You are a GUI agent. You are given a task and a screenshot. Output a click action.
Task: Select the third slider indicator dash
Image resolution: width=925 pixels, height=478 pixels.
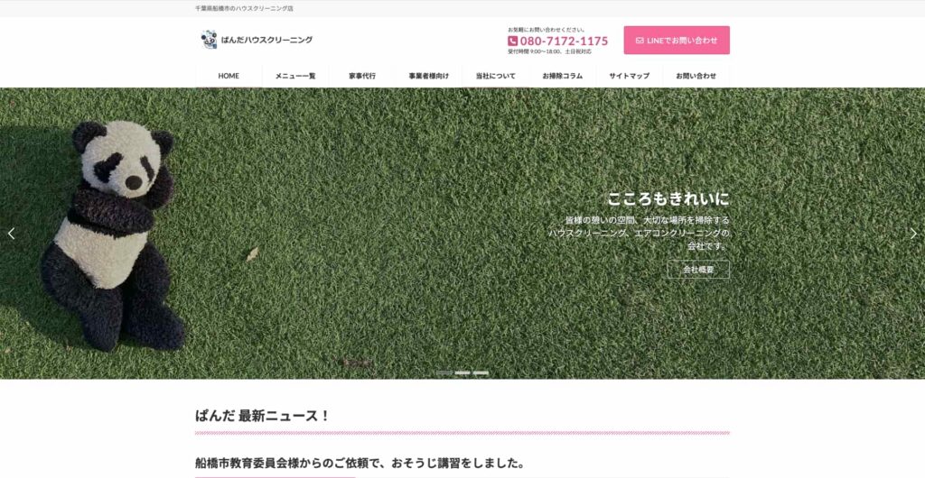tap(481, 372)
